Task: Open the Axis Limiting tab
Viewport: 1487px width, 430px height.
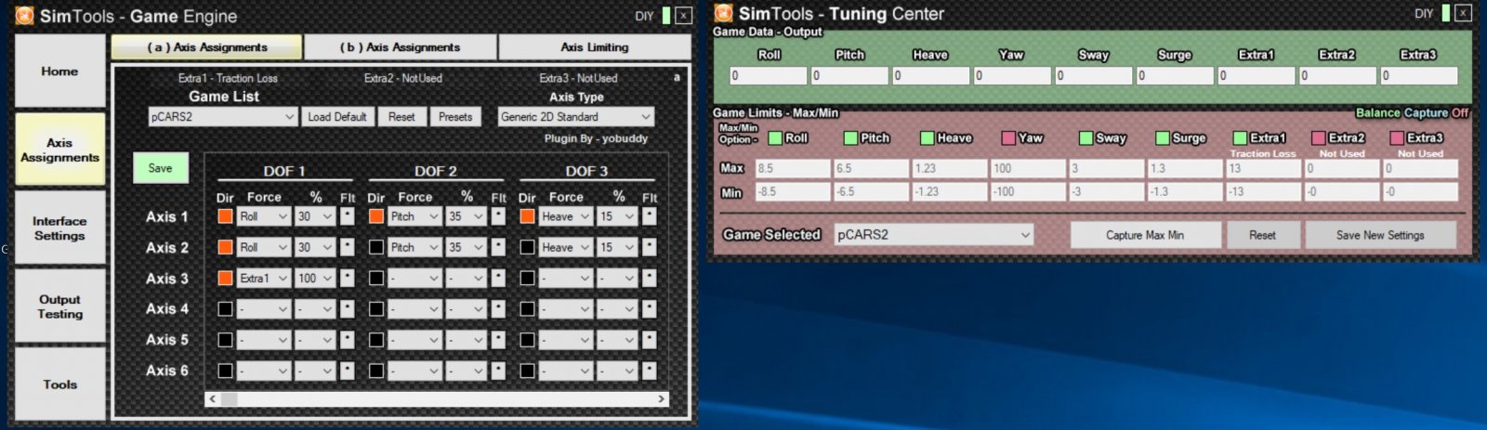Action: 595,47
